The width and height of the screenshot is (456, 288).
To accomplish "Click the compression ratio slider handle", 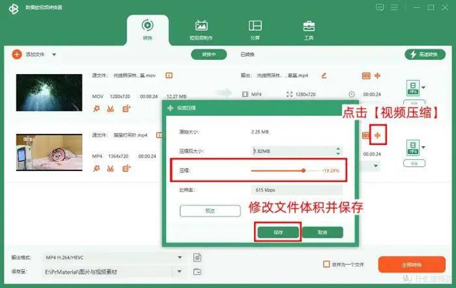I will 303,170.
